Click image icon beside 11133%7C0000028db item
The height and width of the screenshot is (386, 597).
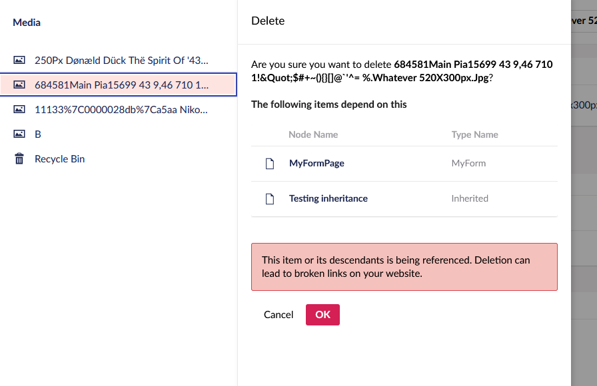pyautogui.click(x=19, y=109)
